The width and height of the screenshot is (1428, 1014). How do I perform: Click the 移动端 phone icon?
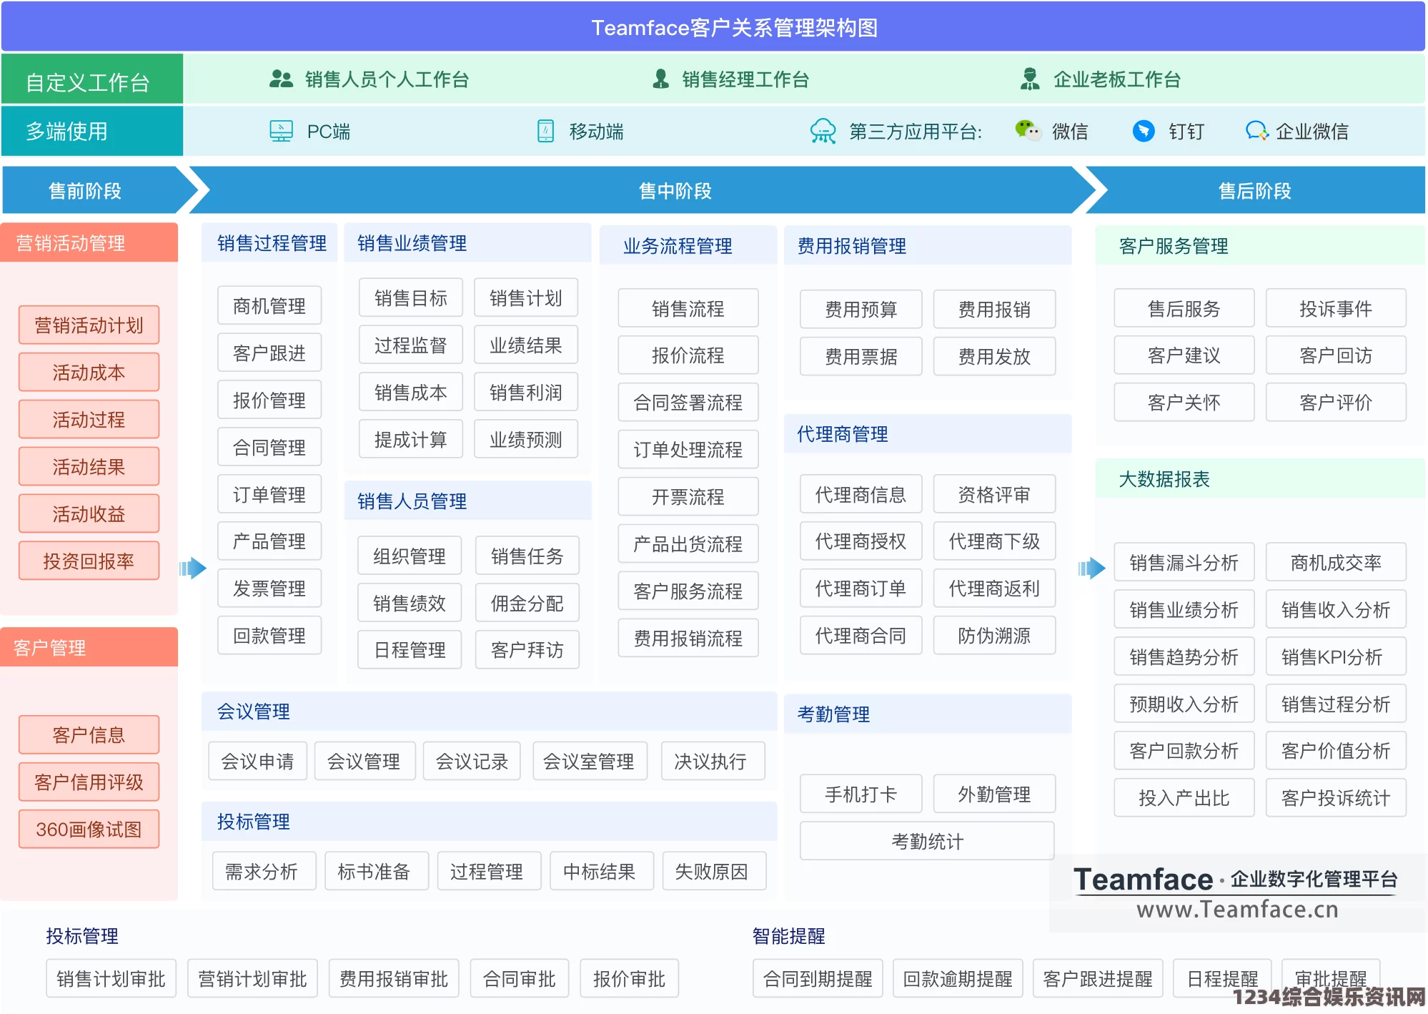(x=545, y=131)
